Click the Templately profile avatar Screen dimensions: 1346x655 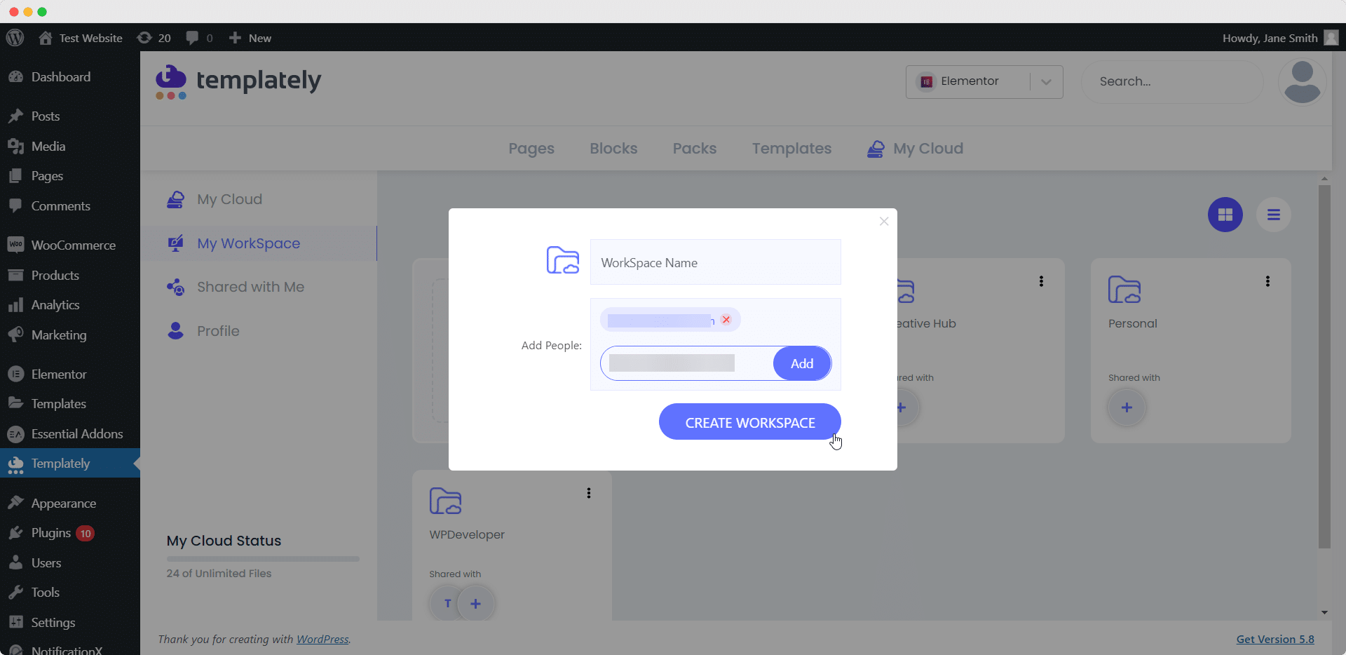1301,81
